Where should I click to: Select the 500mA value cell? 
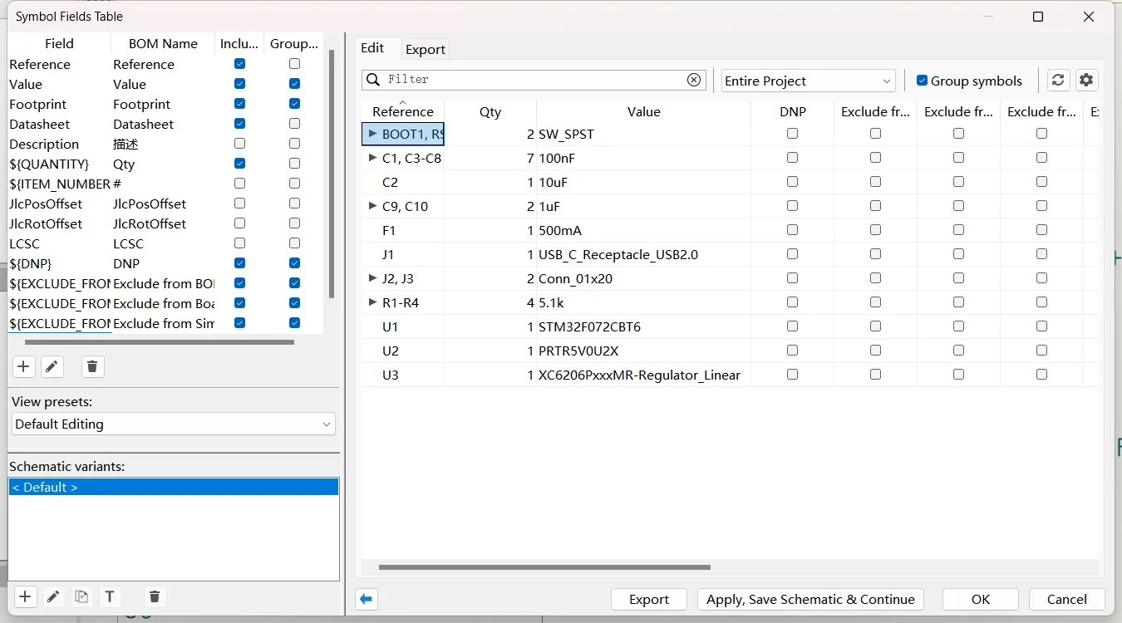(643, 230)
